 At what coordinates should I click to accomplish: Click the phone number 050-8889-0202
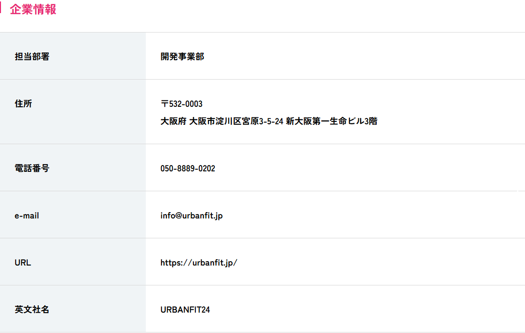(x=188, y=168)
